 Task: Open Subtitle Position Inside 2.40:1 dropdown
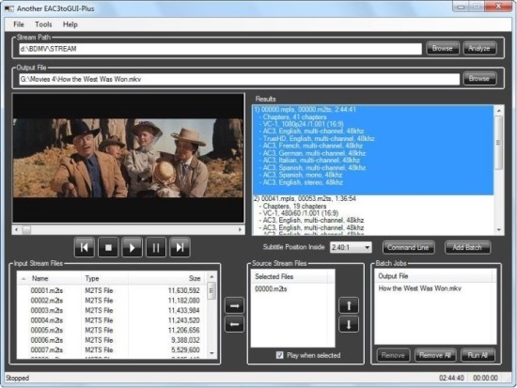tap(351, 247)
